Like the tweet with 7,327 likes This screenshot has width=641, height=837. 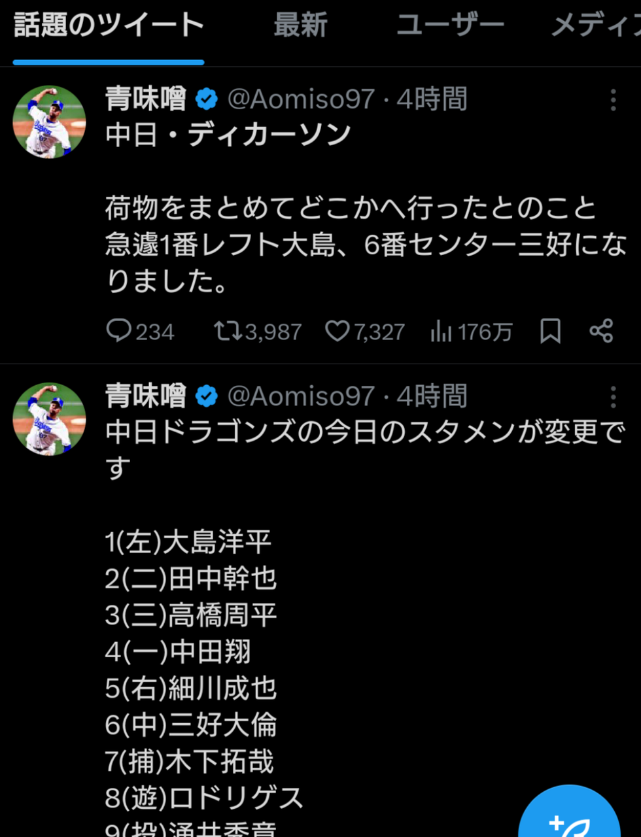[338, 331]
